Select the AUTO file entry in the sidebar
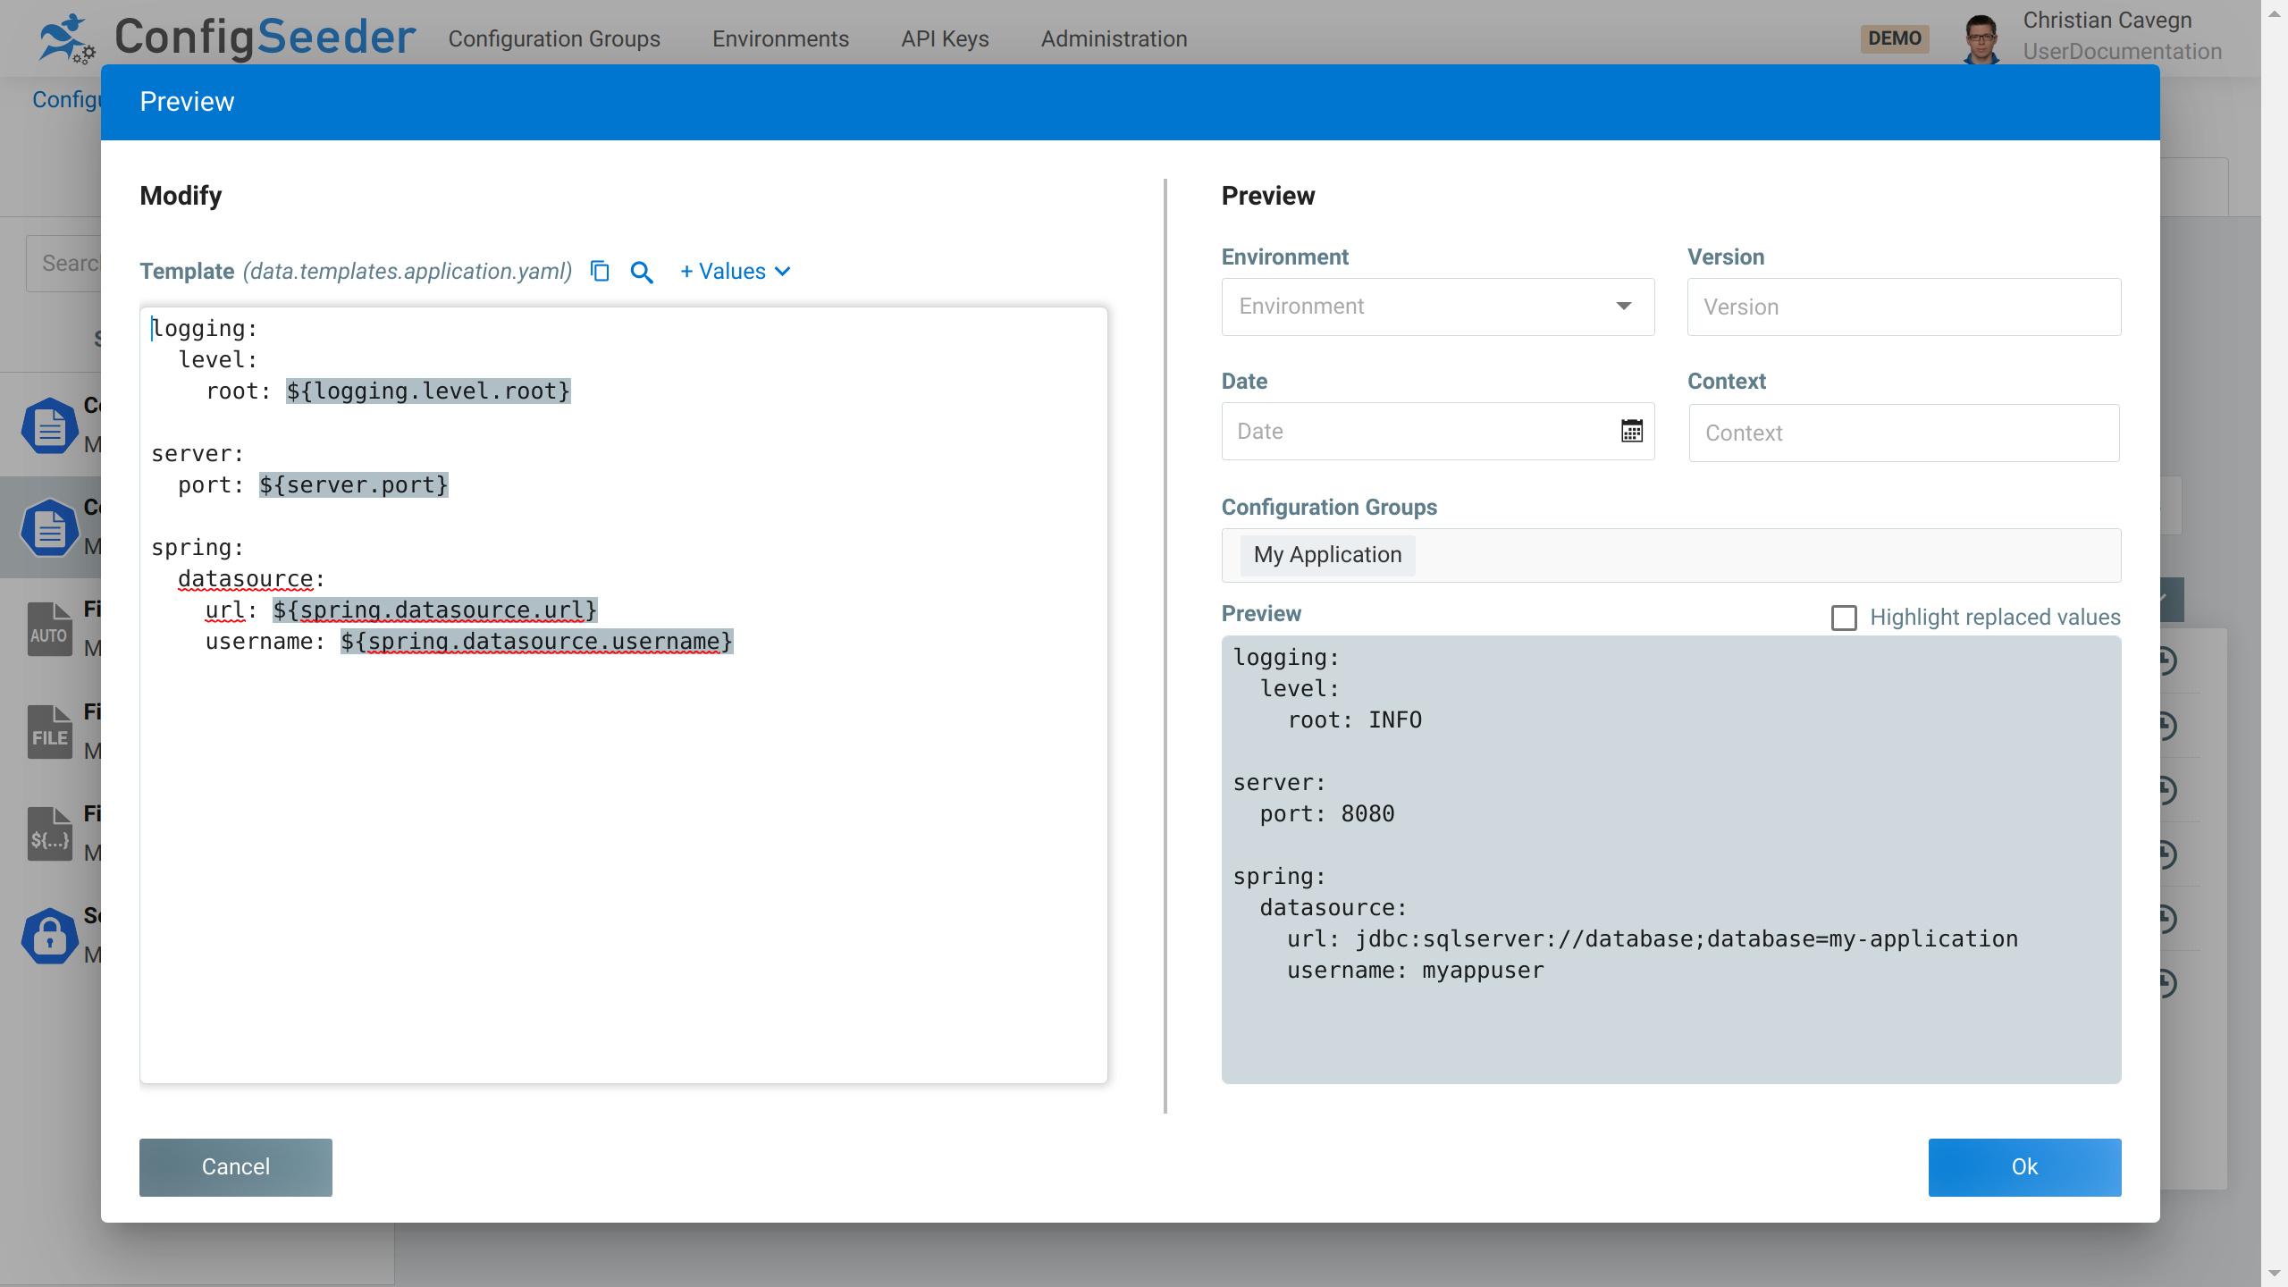This screenshot has width=2288, height=1287. [49, 629]
